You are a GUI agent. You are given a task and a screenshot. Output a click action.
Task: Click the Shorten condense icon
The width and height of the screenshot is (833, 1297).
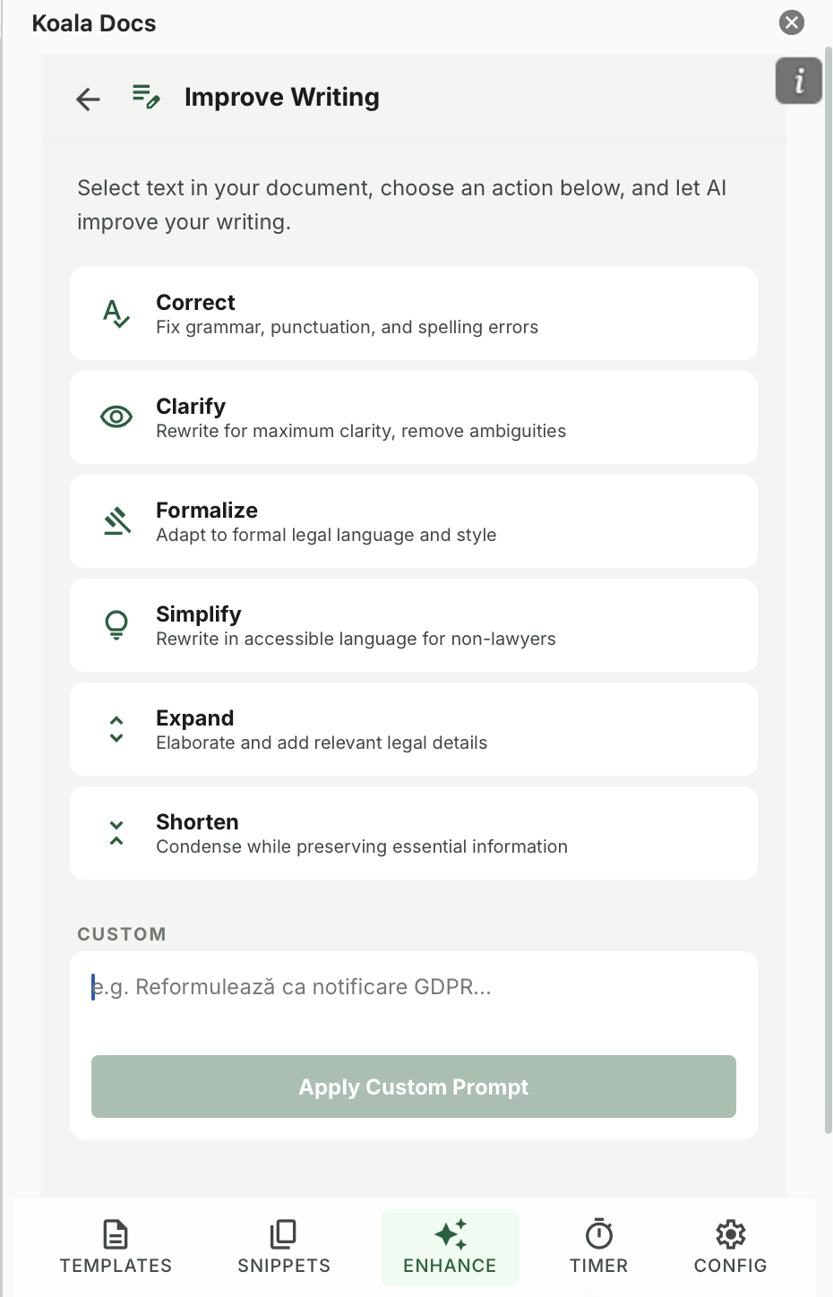point(116,832)
